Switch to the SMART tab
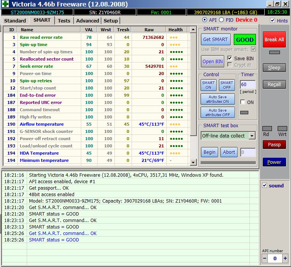This screenshot has width=291, height=267. pyautogui.click(x=42, y=20)
